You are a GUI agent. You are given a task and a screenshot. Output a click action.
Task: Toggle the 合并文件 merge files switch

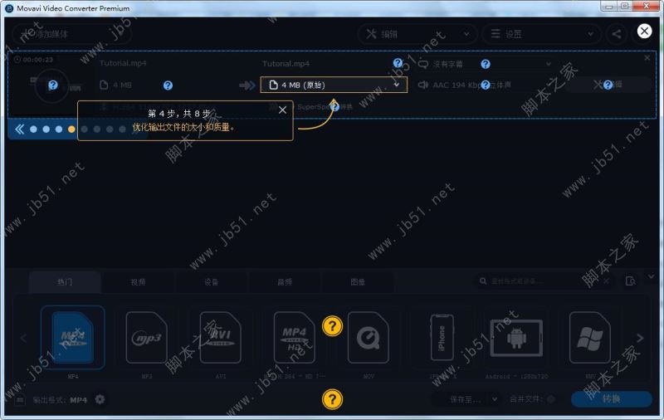click(551, 399)
